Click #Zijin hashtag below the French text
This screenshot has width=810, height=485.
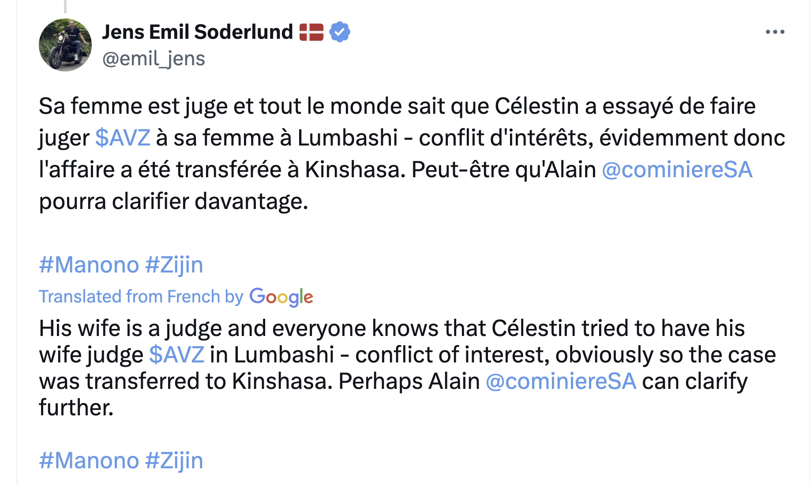click(x=174, y=265)
